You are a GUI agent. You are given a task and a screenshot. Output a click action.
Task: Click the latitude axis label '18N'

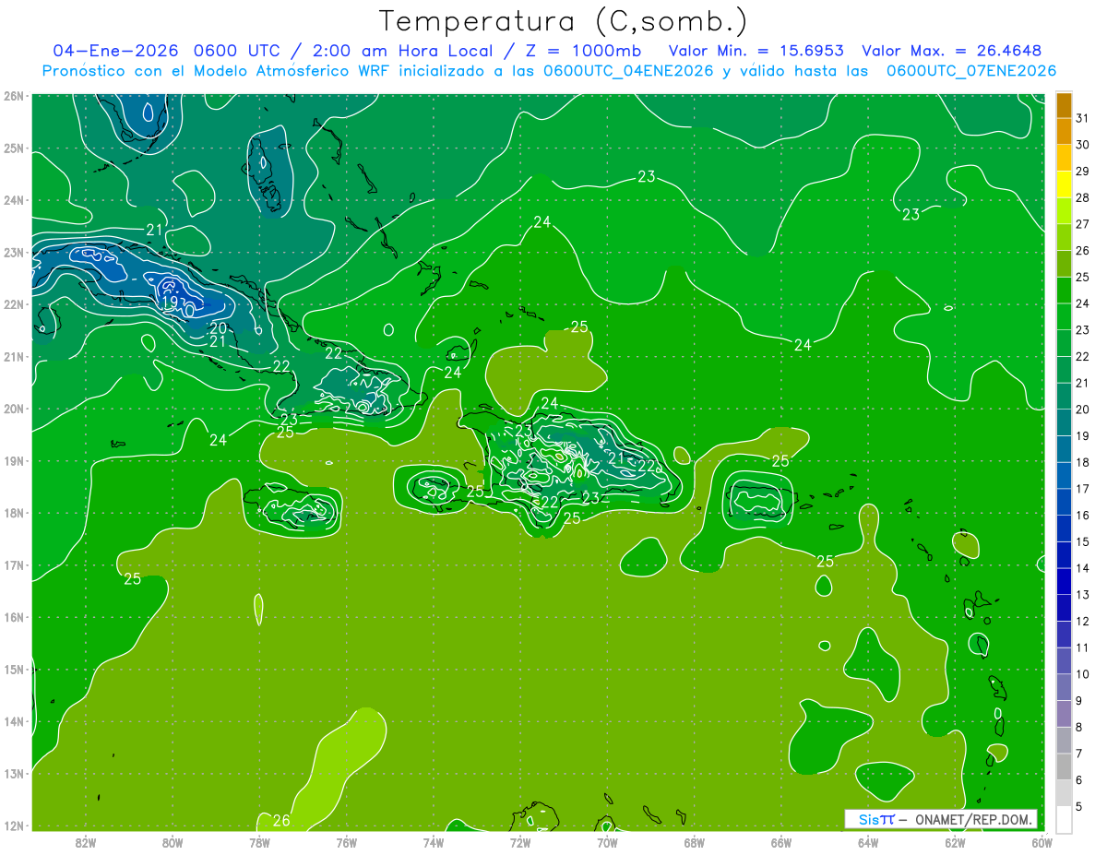[14, 513]
